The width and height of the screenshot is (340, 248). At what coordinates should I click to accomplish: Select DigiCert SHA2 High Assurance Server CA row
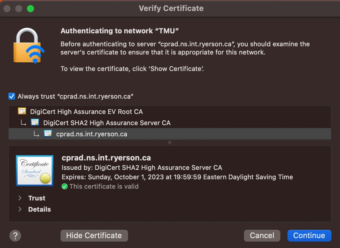click(x=107, y=123)
